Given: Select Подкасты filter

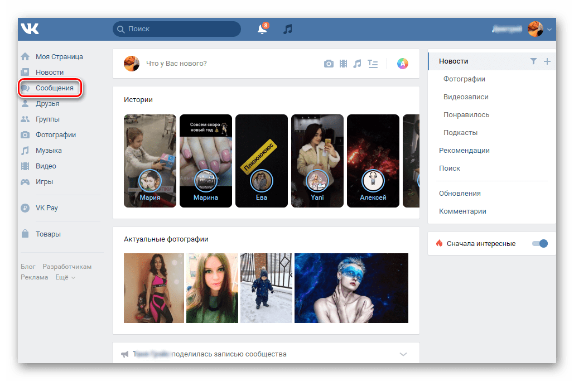Looking at the screenshot, I should tap(460, 133).
